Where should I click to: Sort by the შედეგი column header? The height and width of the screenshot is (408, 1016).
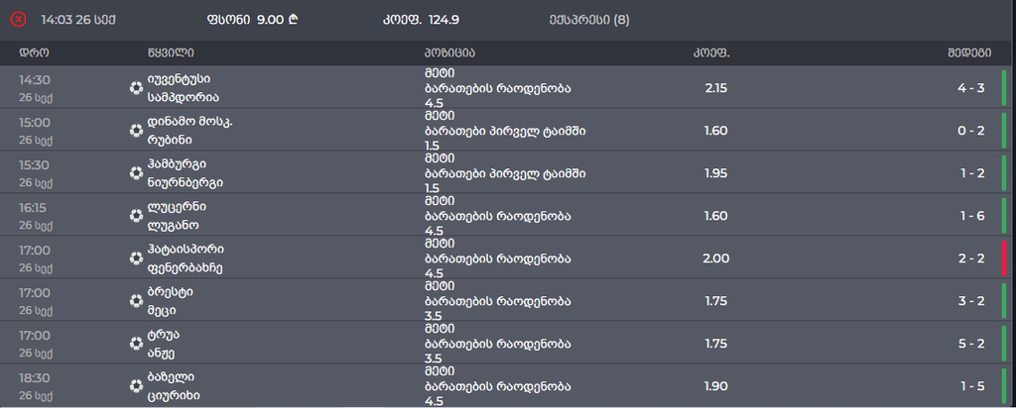coord(974,52)
